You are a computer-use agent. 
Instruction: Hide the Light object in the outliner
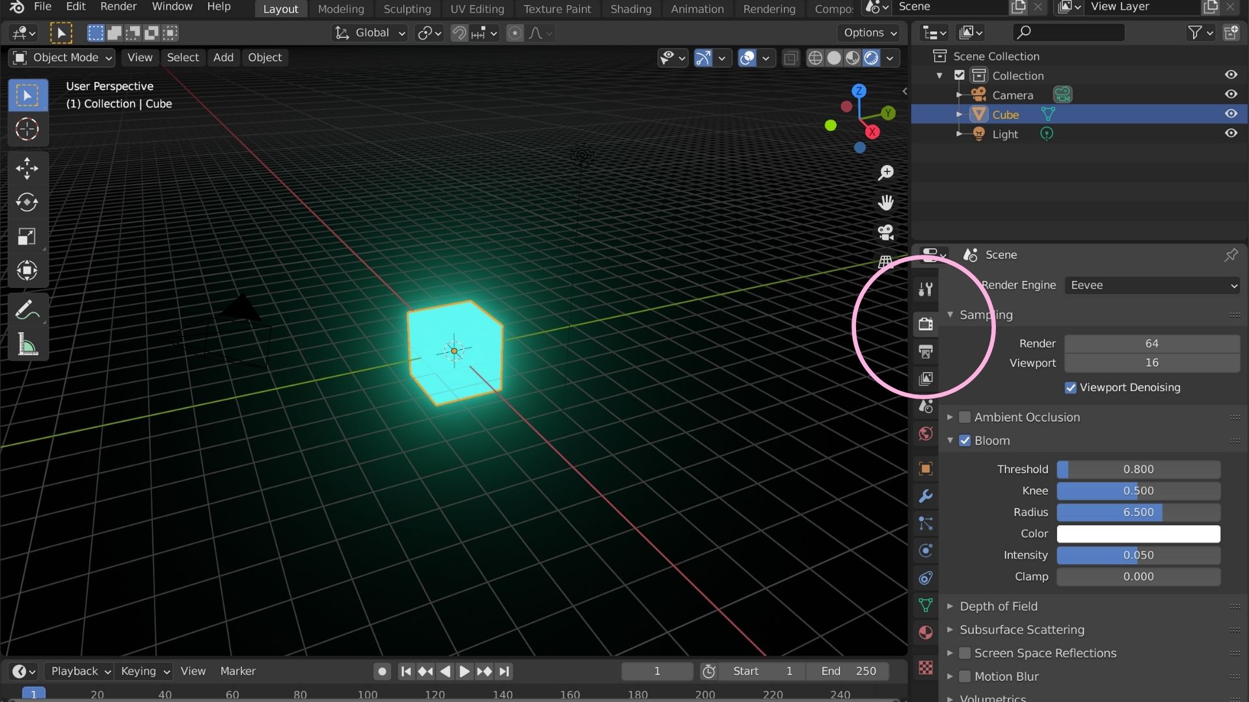coord(1231,133)
